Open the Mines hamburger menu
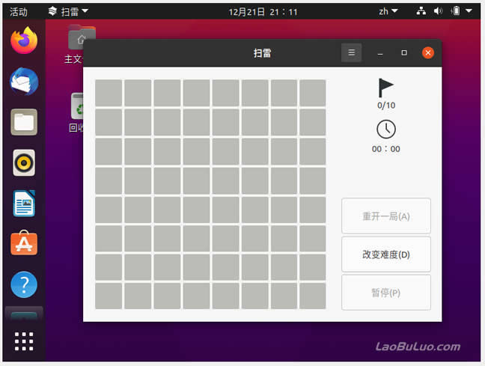 (351, 52)
